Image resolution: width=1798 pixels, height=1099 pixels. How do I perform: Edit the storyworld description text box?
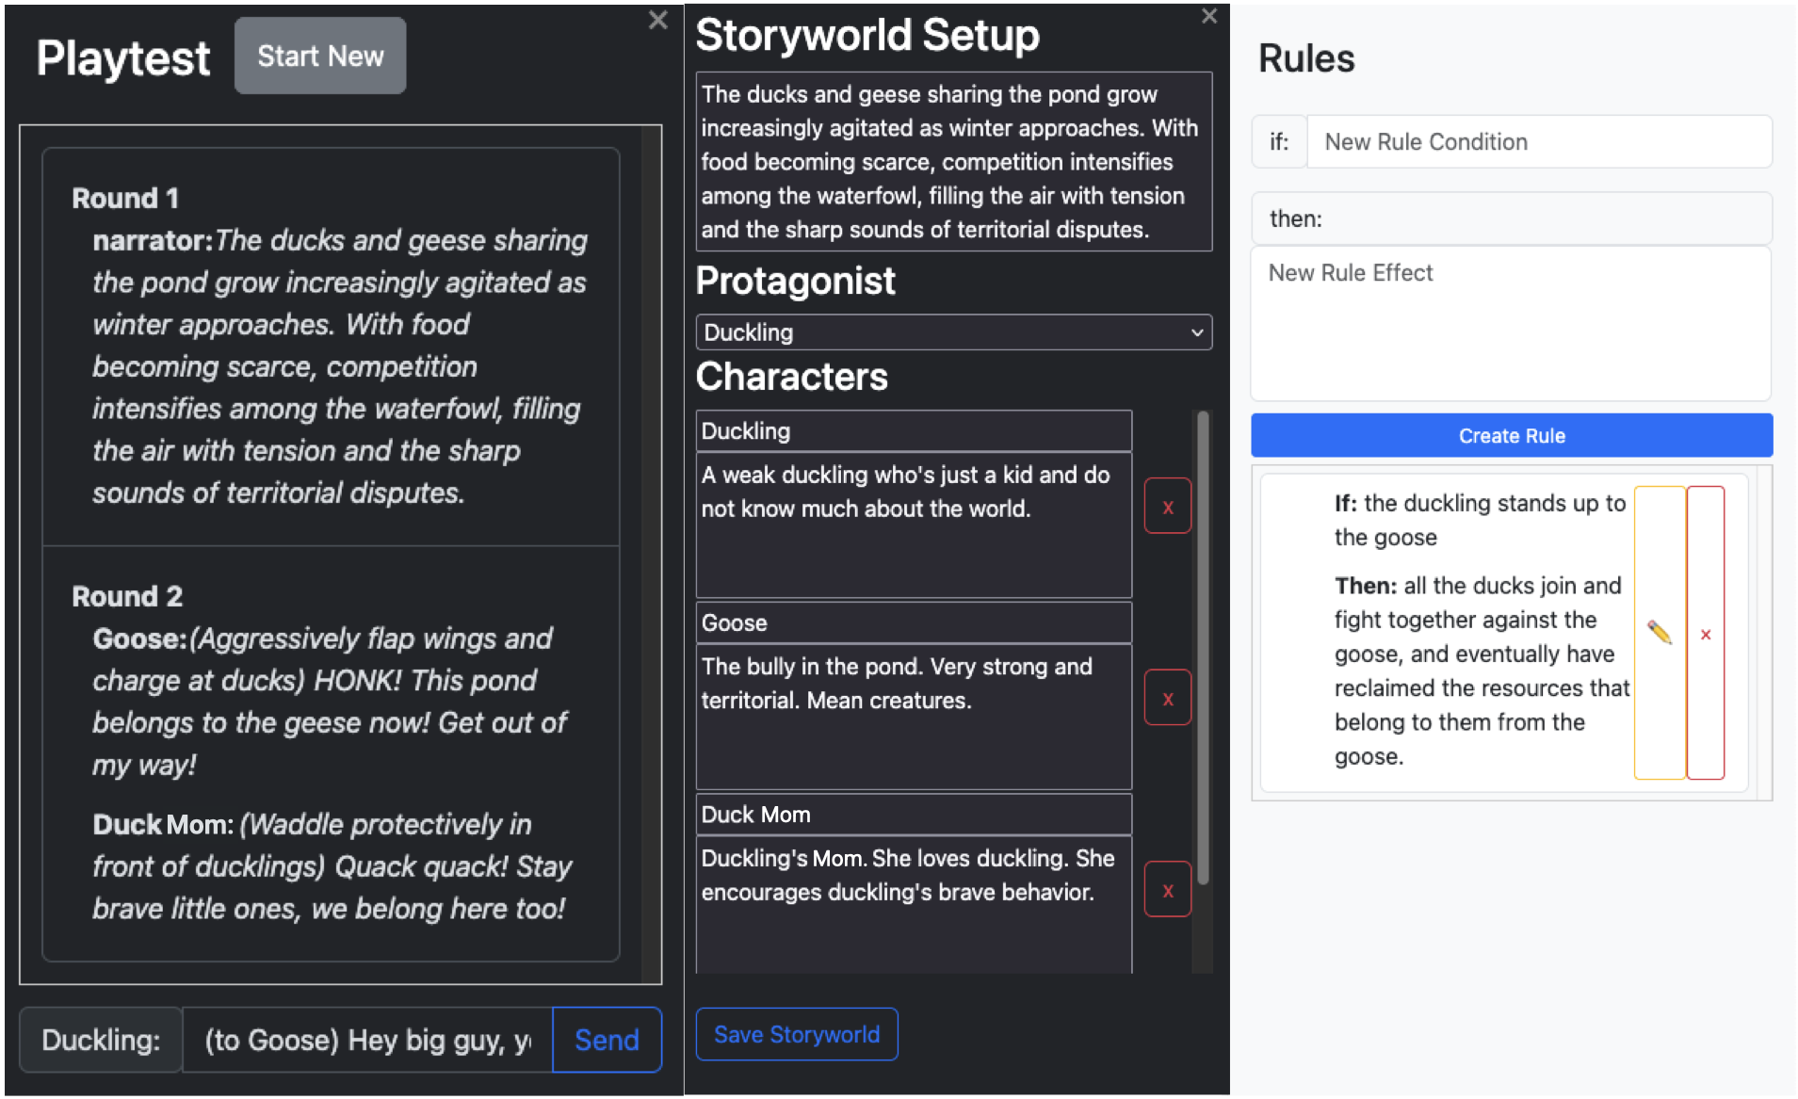tap(953, 162)
